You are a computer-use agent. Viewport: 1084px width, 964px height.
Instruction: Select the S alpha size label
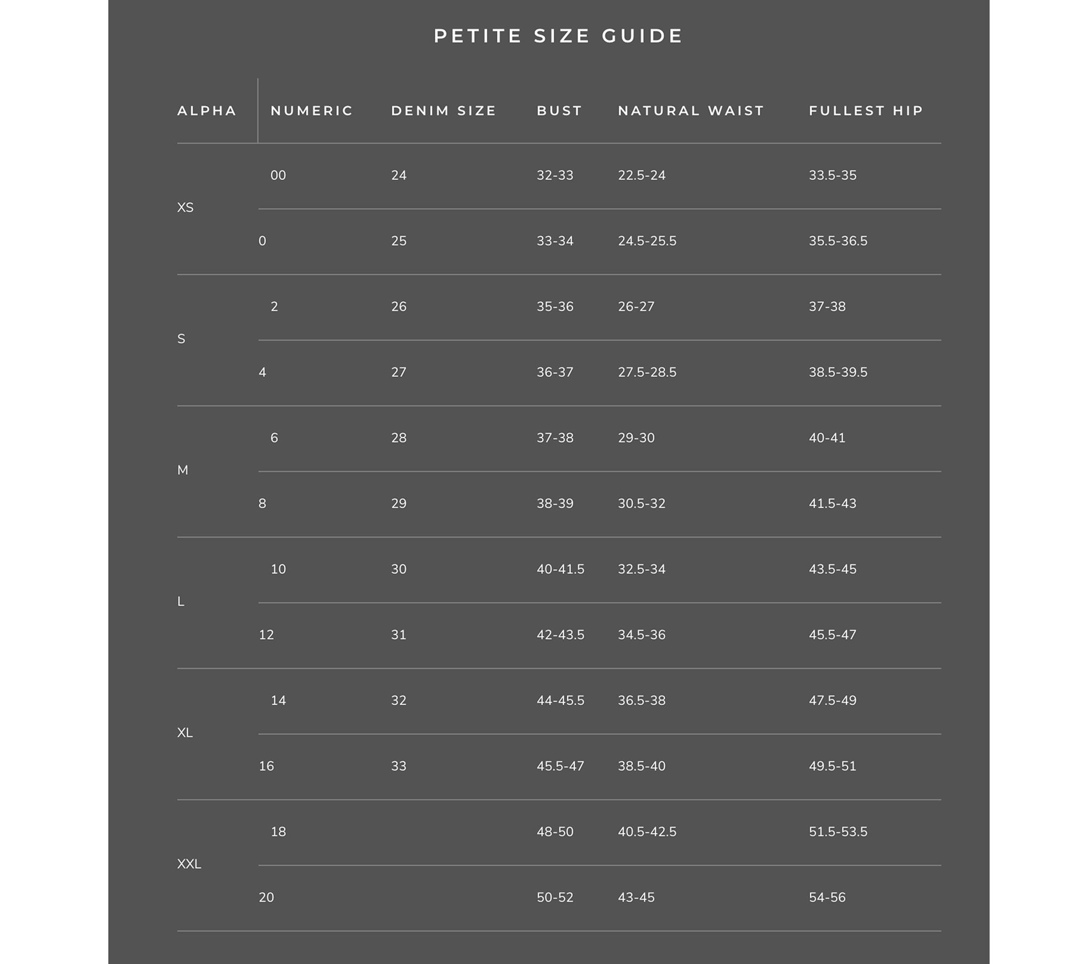[182, 339]
